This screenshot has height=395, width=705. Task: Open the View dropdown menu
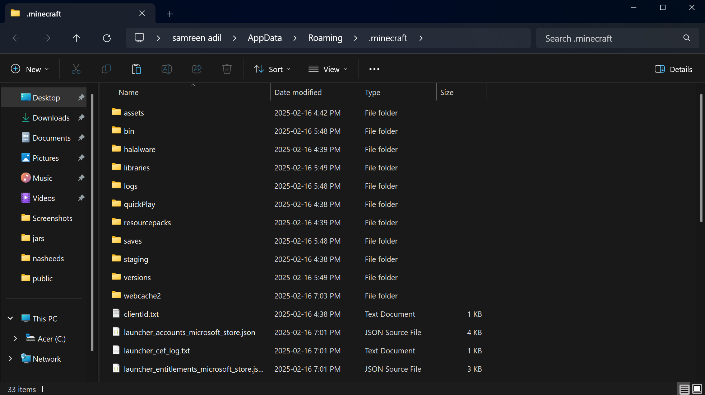(x=328, y=69)
